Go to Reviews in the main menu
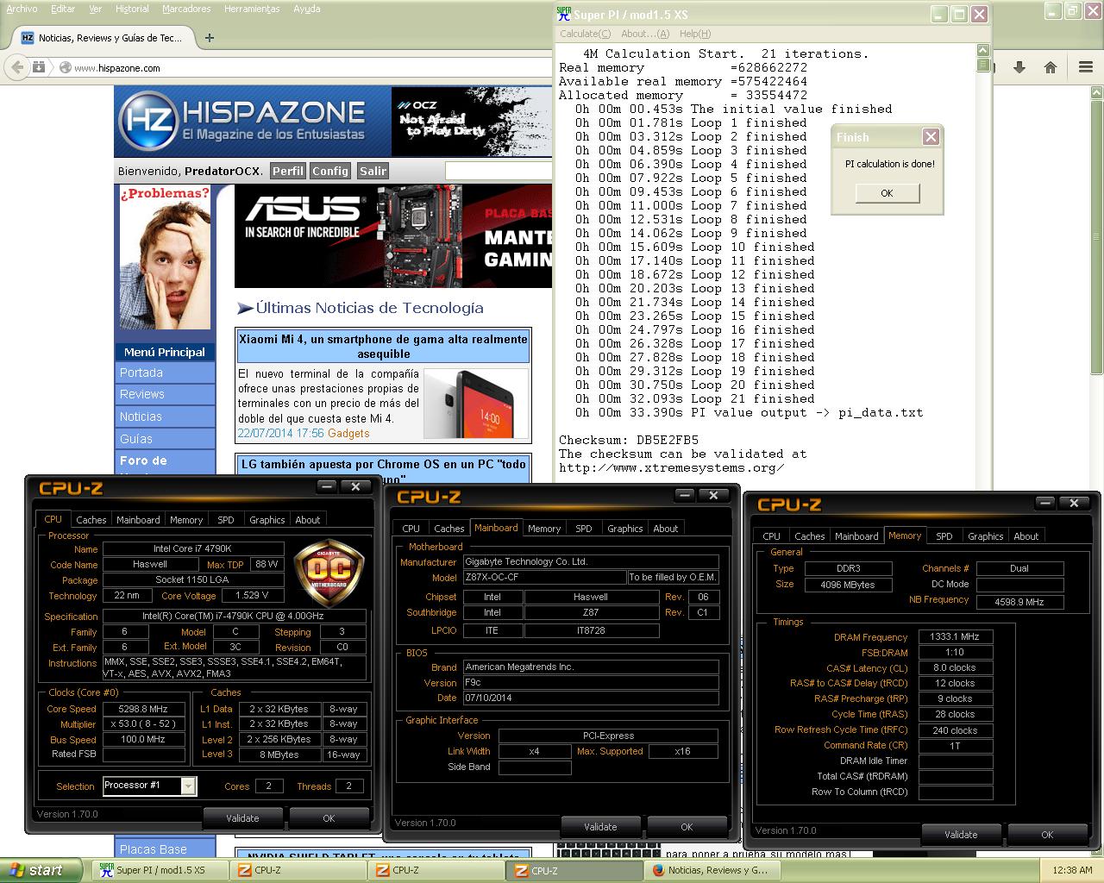Image resolution: width=1104 pixels, height=883 pixels. coord(142,394)
